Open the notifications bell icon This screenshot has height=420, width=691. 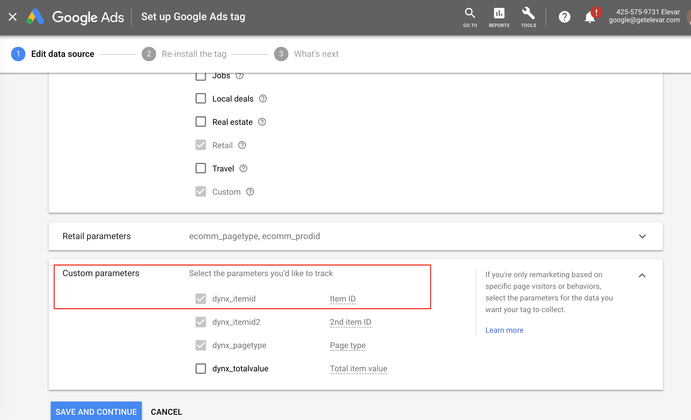click(x=590, y=17)
